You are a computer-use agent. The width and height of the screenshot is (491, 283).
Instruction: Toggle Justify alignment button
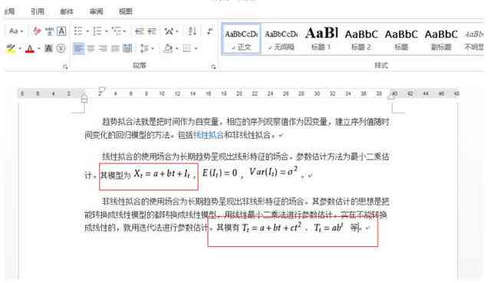click(115, 48)
